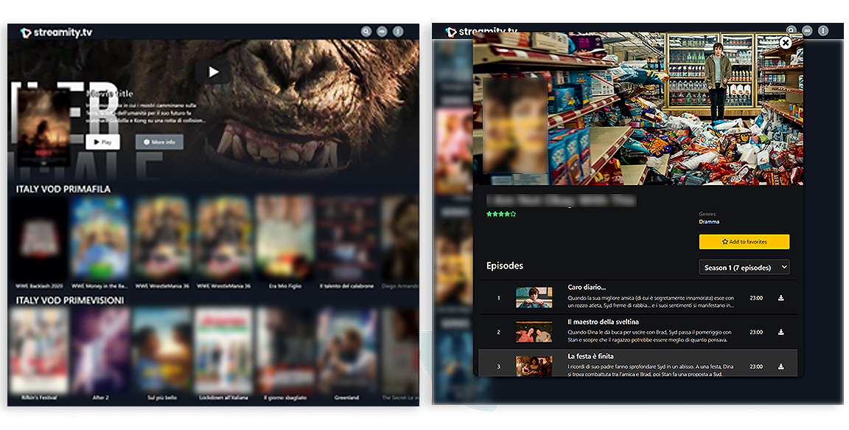Open the After 2 movie poster
This screenshot has height=430, width=849.
(100, 350)
